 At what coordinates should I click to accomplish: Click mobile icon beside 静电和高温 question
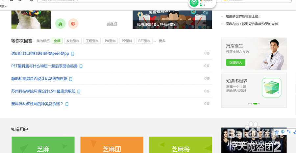pyautogui.click(x=71, y=79)
